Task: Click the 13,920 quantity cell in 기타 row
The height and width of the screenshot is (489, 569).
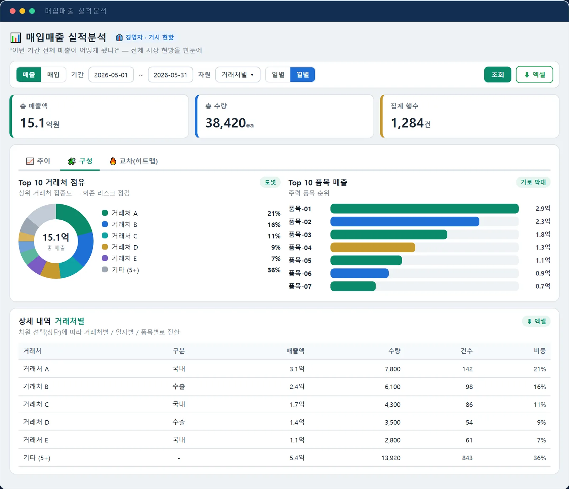Action: [x=391, y=458]
